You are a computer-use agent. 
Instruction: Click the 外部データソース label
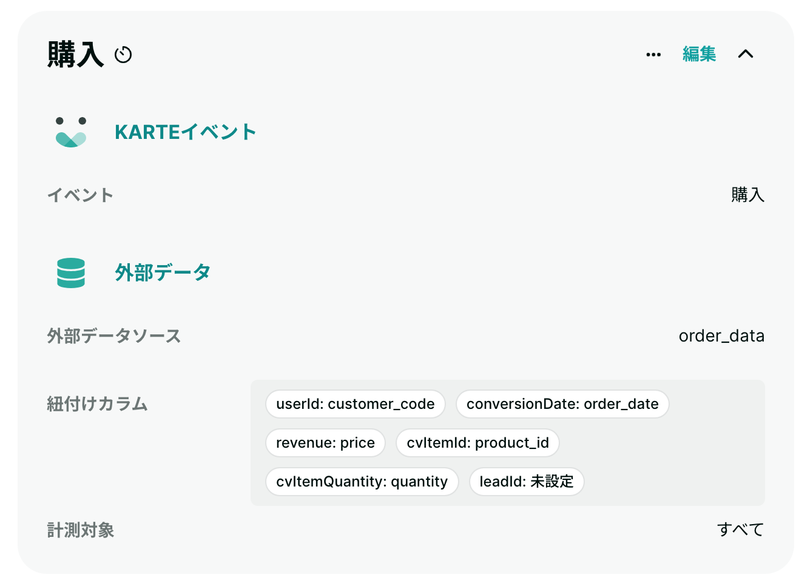[114, 336]
